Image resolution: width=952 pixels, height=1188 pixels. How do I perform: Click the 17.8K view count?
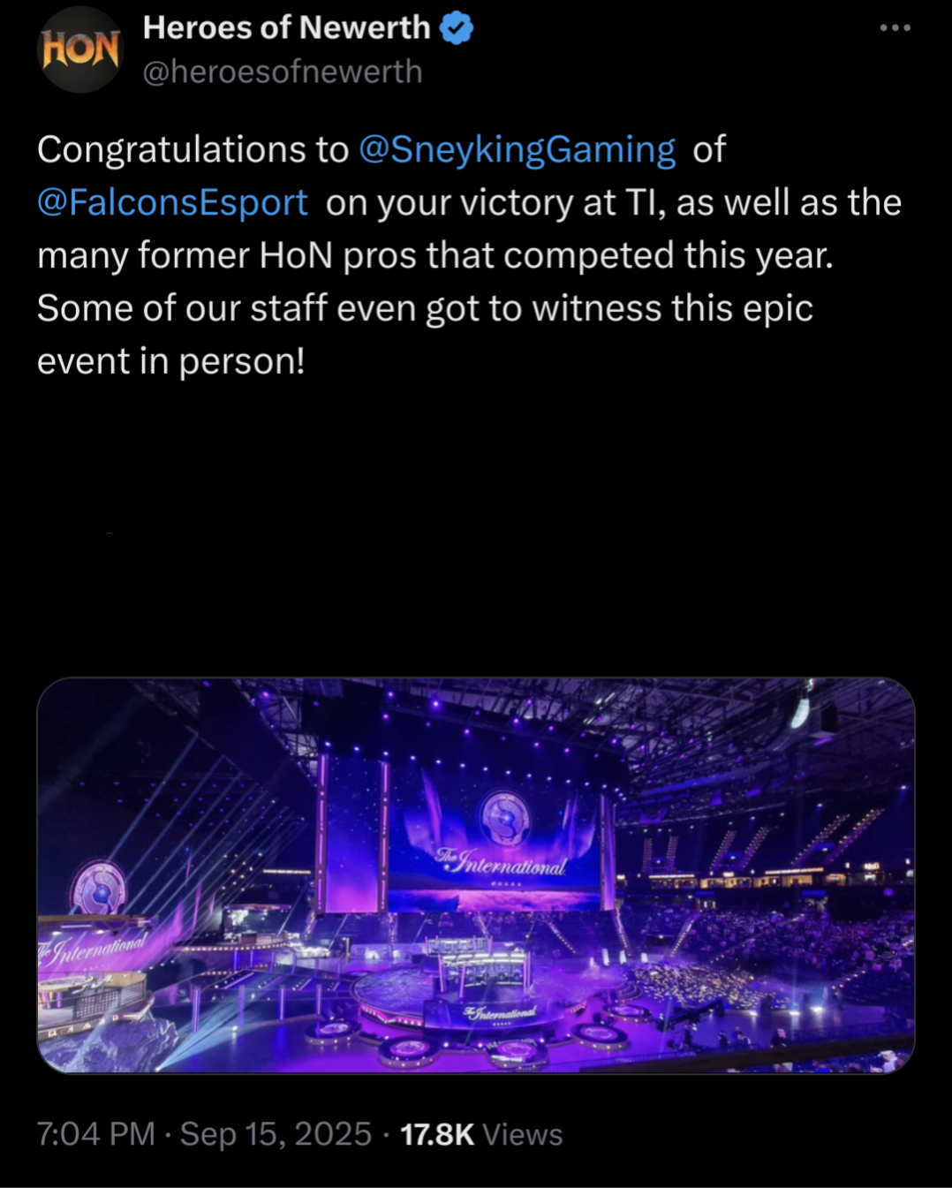pyautogui.click(x=437, y=1134)
